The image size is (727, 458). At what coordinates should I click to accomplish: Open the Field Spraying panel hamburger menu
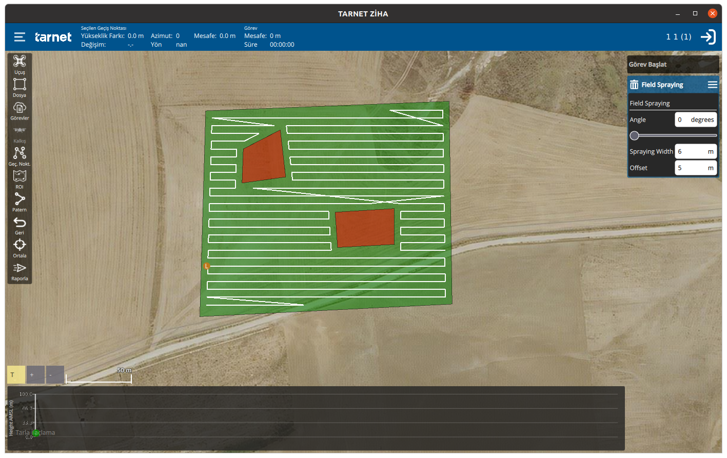tap(713, 85)
